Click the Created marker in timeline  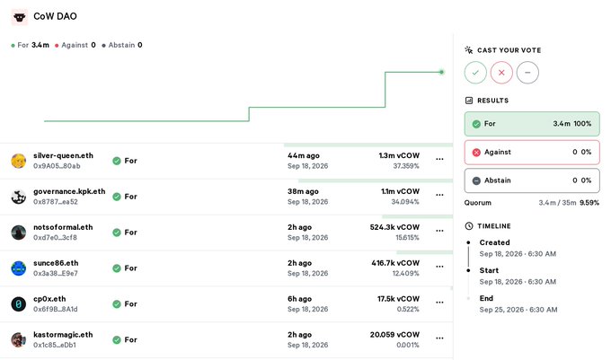click(x=468, y=242)
